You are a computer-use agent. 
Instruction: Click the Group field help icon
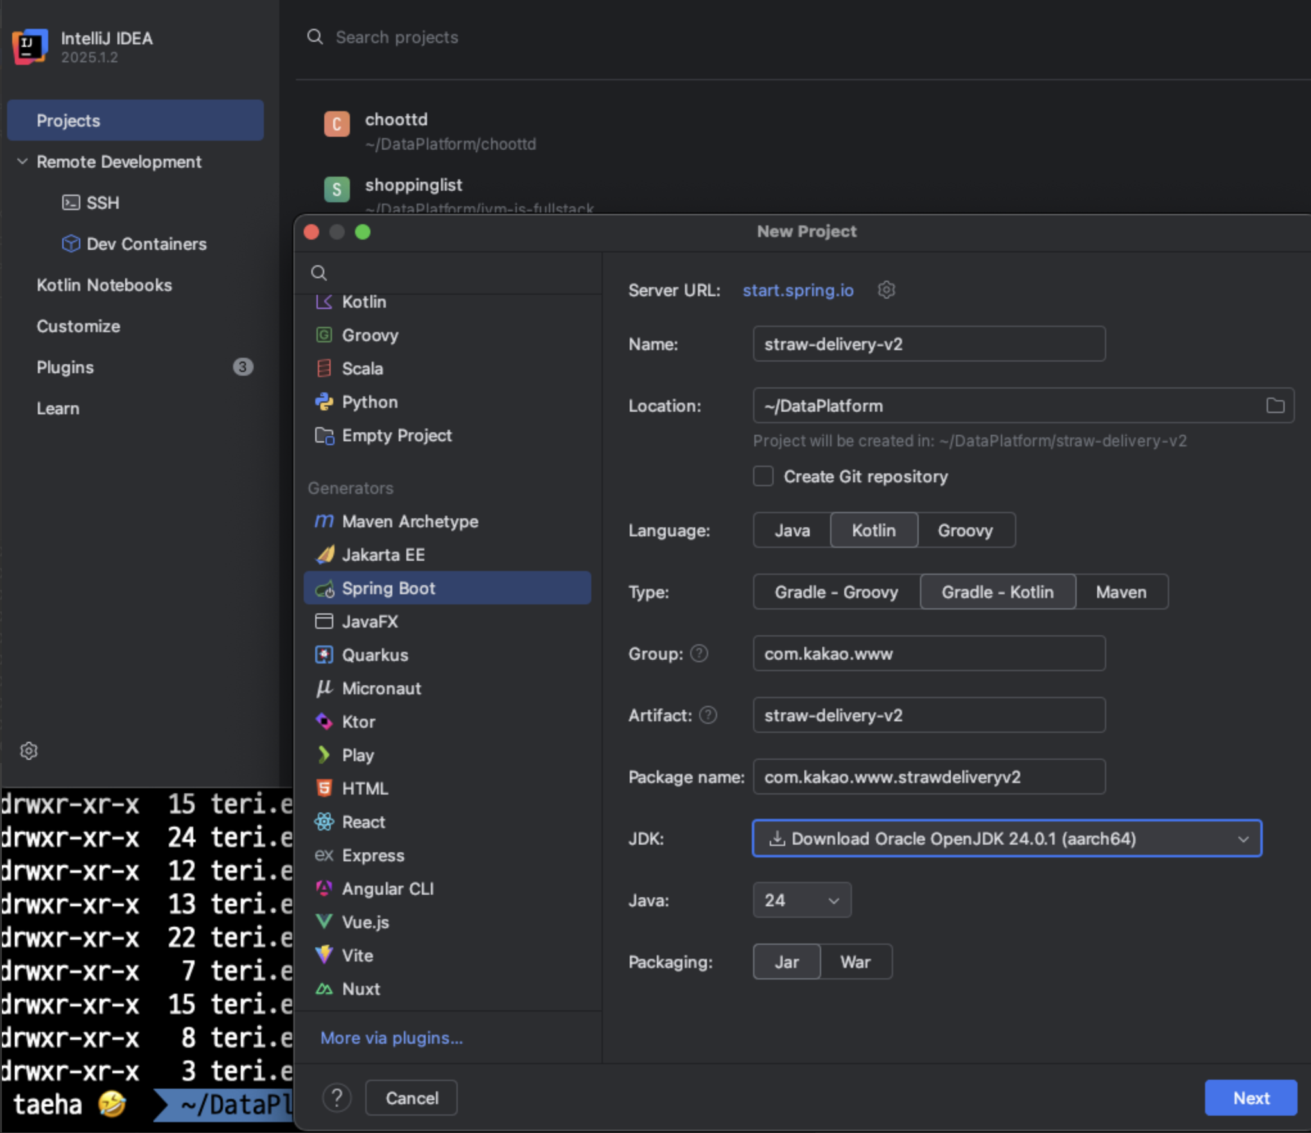[699, 653]
